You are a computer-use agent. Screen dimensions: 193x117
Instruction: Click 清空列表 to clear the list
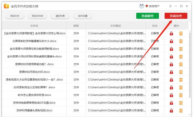click(x=60, y=16)
